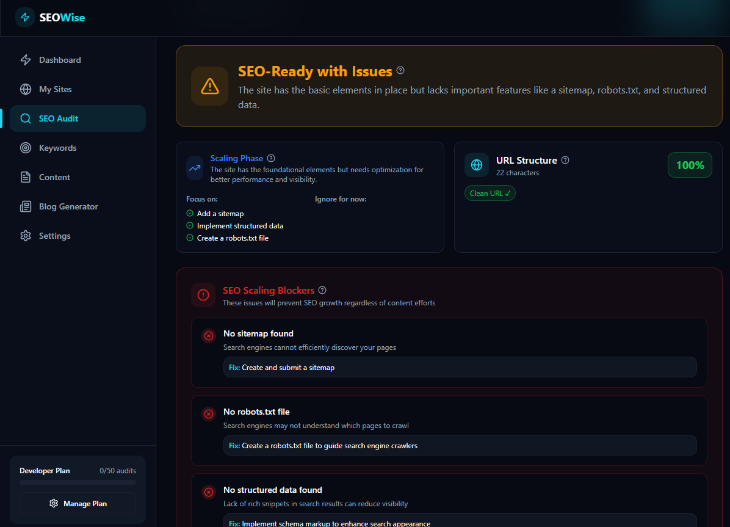Click the SEOWise lightning bolt logo
The image size is (730, 527).
[24, 17]
